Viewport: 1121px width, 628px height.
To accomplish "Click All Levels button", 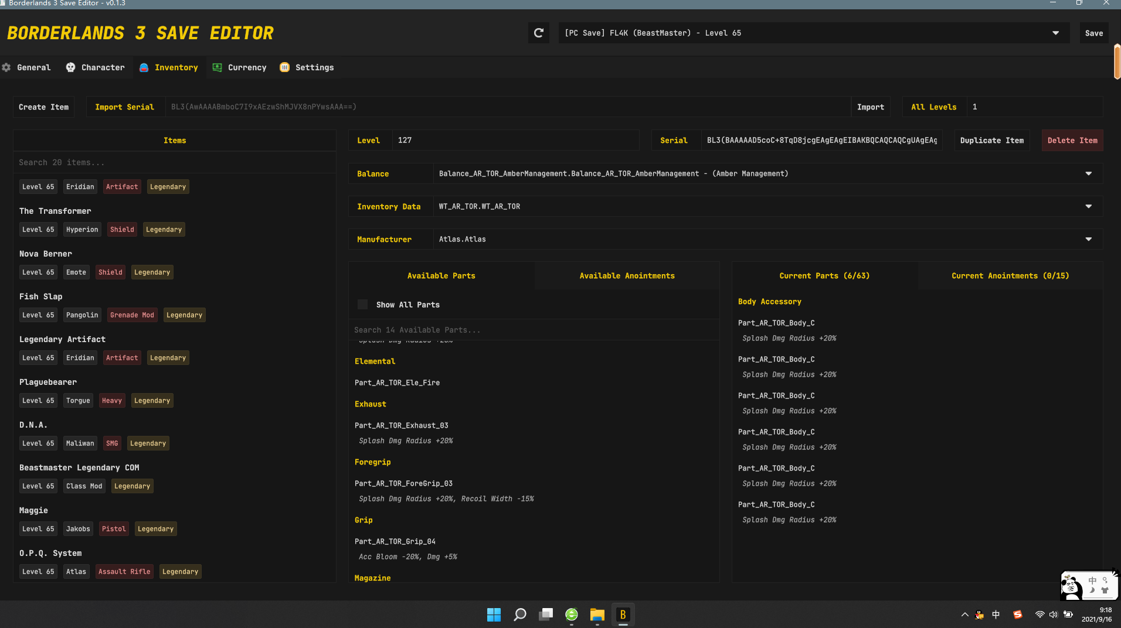I will coord(933,107).
